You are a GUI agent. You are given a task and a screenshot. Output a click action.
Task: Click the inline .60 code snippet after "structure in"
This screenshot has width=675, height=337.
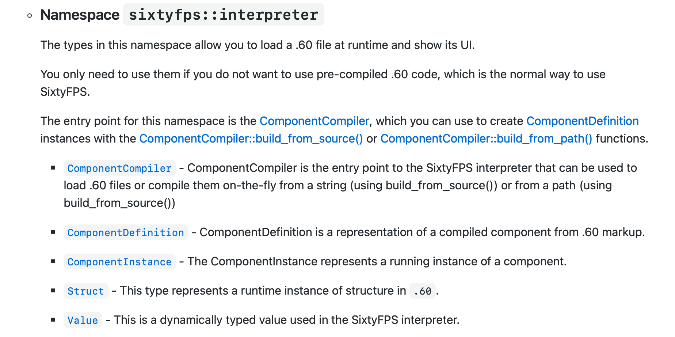[x=423, y=291]
